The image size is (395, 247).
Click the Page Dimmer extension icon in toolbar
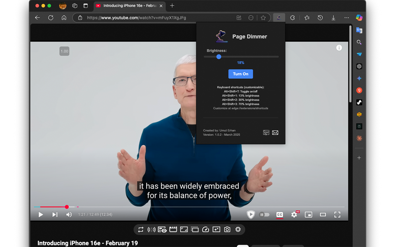[x=279, y=18]
